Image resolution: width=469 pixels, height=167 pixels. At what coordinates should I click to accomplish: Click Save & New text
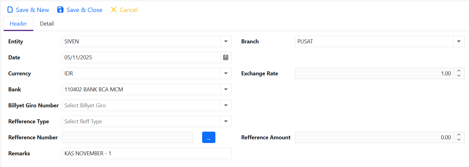pos(32,10)
